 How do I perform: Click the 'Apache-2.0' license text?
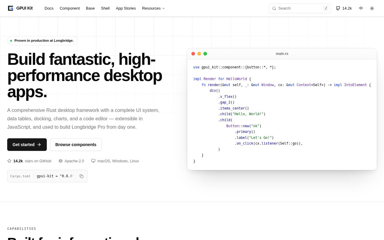coord(74,161)
